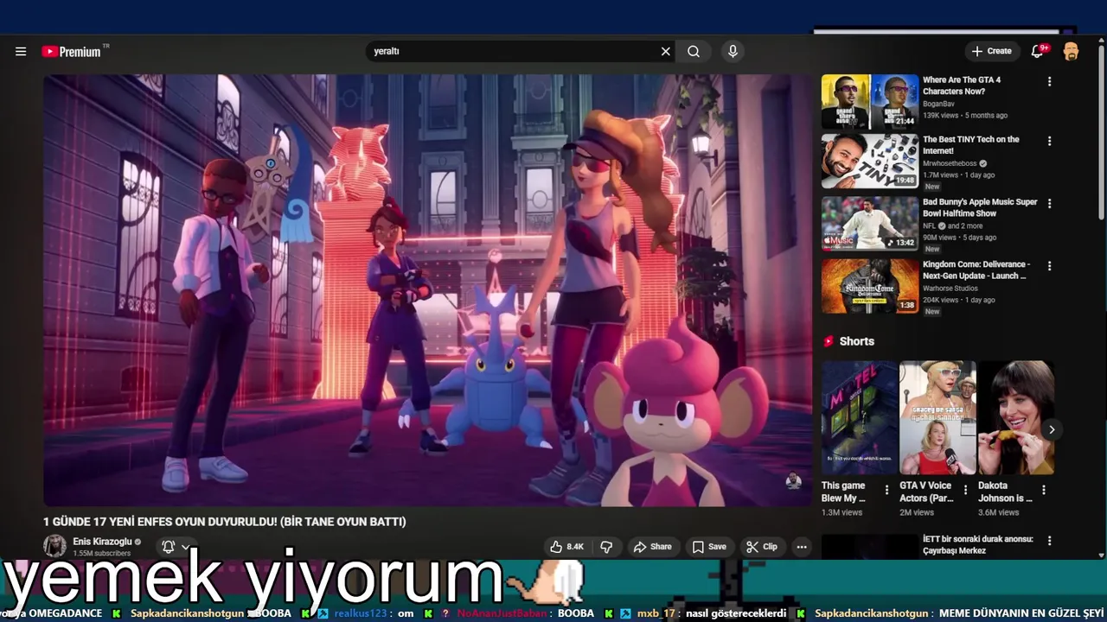Open the Create upload menu
The image size is (1107, 622).
pos(991,51)
